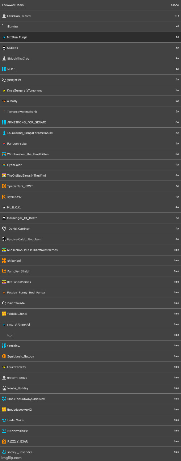Open the DarthSwede profile link

point(16,303)
